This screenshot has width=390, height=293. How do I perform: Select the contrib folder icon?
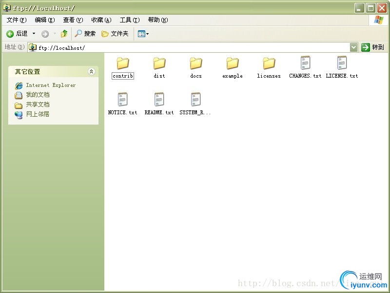[123, 63]
